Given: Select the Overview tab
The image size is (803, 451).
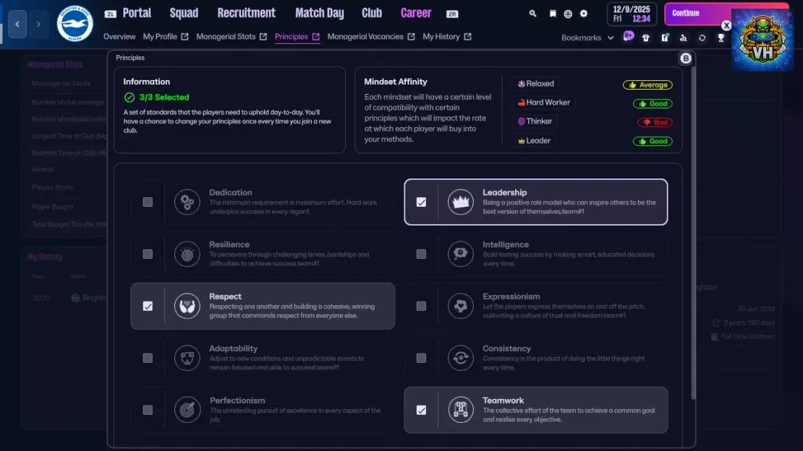Looking at the screenshot, I should pyautogui.click(x=119, y=37).
